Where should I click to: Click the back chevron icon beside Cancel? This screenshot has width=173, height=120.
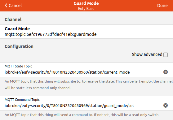(6, 5)
